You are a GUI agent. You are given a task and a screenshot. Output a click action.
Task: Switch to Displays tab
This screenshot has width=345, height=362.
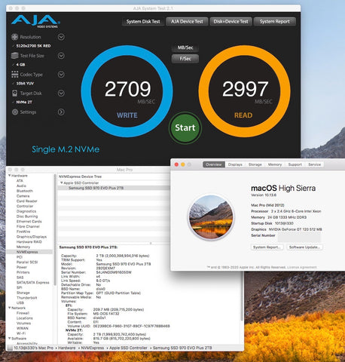click(235, 164)
